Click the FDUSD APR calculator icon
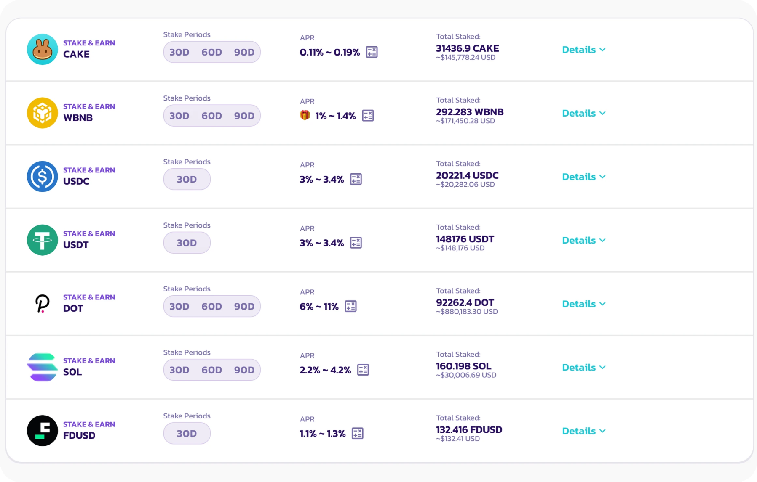The height and width of the screenshot is (482, 757). pos(357,433)
